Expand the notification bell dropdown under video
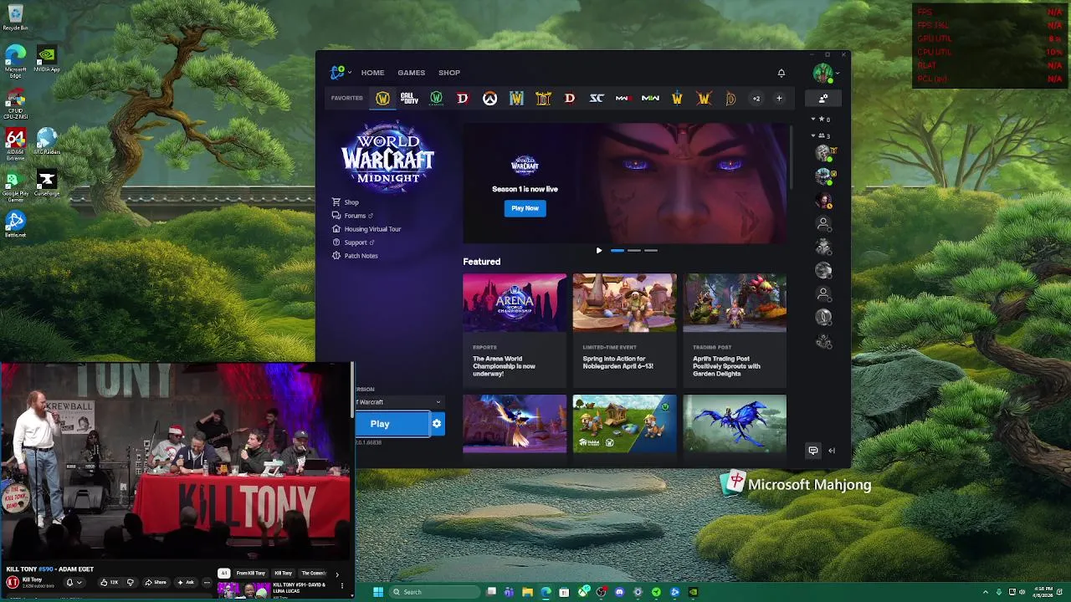 click(74, 582)
